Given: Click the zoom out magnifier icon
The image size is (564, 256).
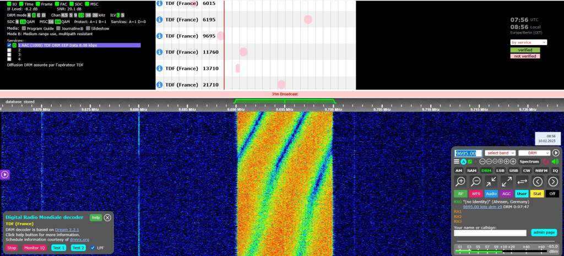Looking at the screenshot, I should coord(476,181).
